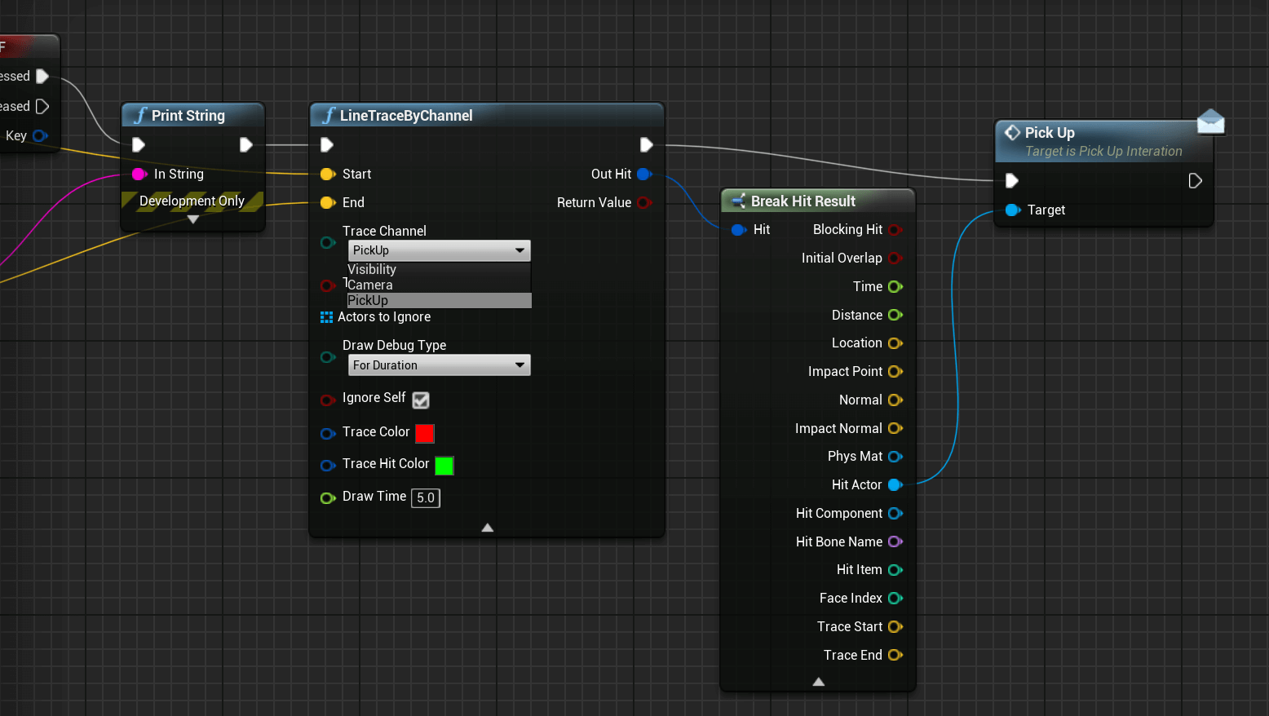Click the interface message envelope icon
The height and width of the screenshot is (716, 1269).
pos(1211,122)
